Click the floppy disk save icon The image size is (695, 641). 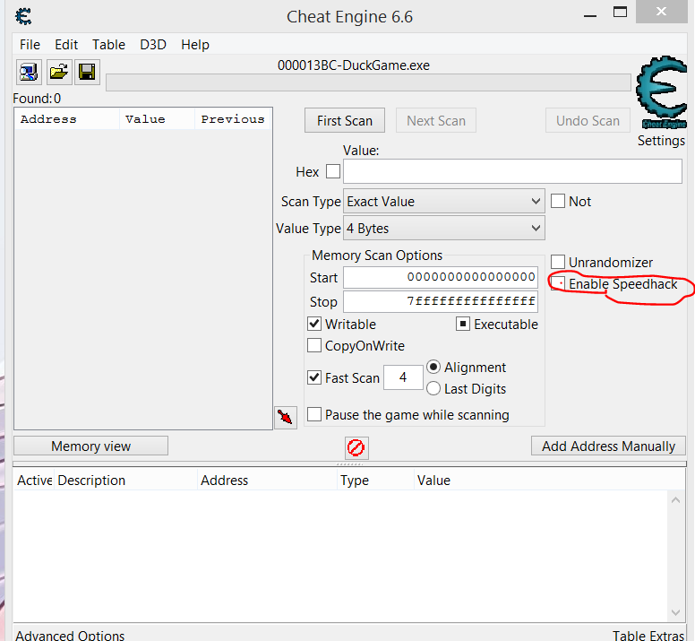tap(87, 72)
